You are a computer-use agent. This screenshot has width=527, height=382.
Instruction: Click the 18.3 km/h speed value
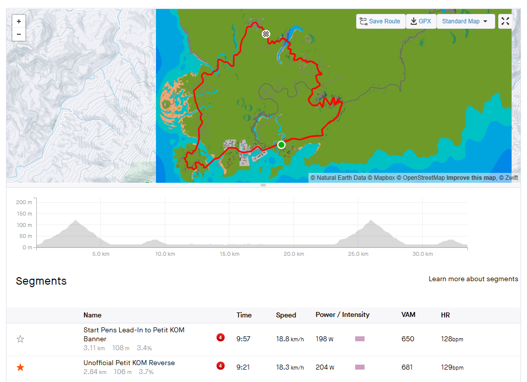(x=290, y=367)
